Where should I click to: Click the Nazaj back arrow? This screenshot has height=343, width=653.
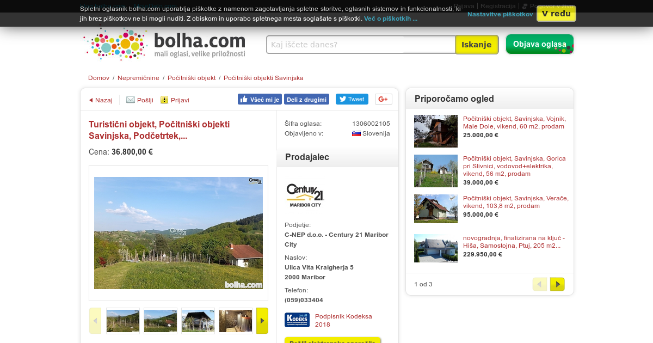click(91, 100)
